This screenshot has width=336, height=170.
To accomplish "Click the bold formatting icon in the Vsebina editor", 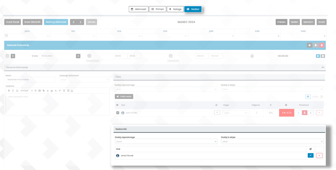I will coord(9,91).
